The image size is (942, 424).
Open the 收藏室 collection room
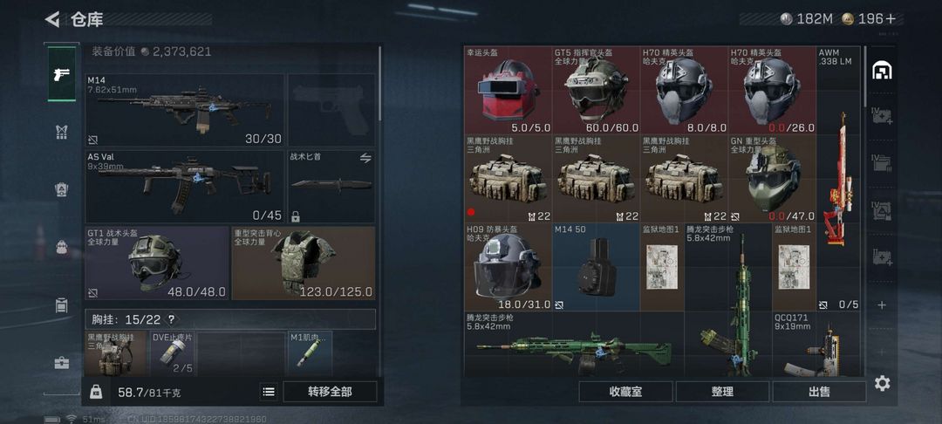[625, 392]
